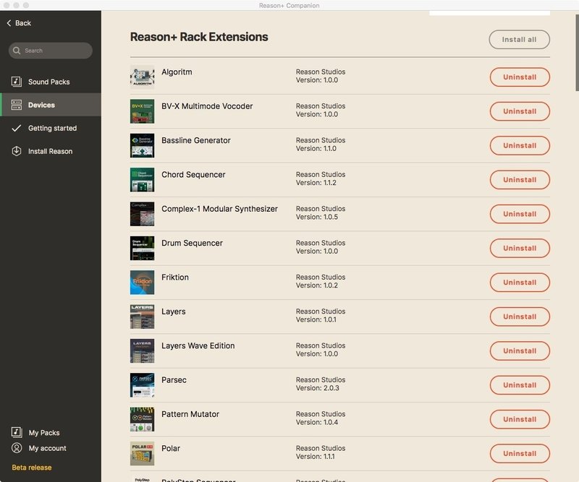Open the Parsec device thumbnail

pos(142,385)
